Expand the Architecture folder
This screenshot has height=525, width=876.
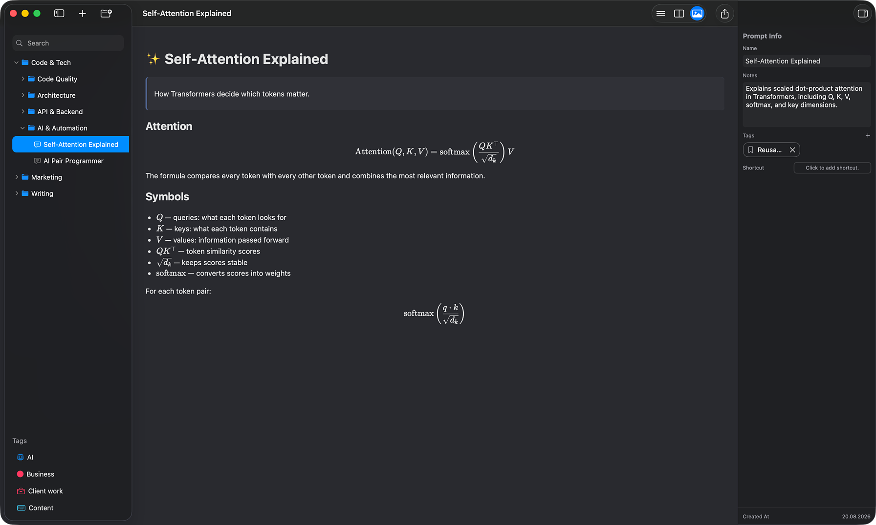[22, 95]
